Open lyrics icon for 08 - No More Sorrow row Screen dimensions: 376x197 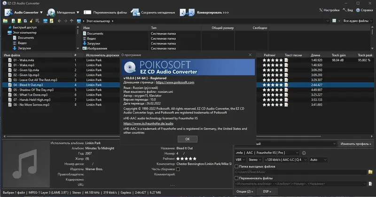pos(286,105)
